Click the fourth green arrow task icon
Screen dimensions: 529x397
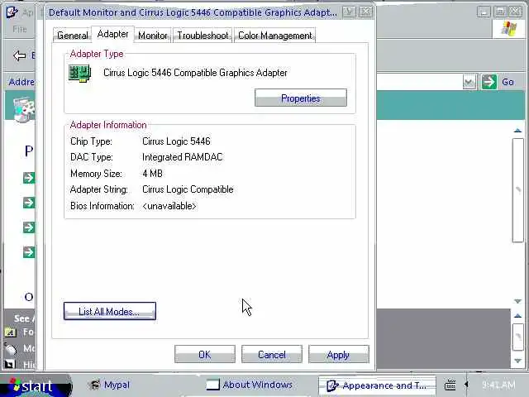coord(29,252)
